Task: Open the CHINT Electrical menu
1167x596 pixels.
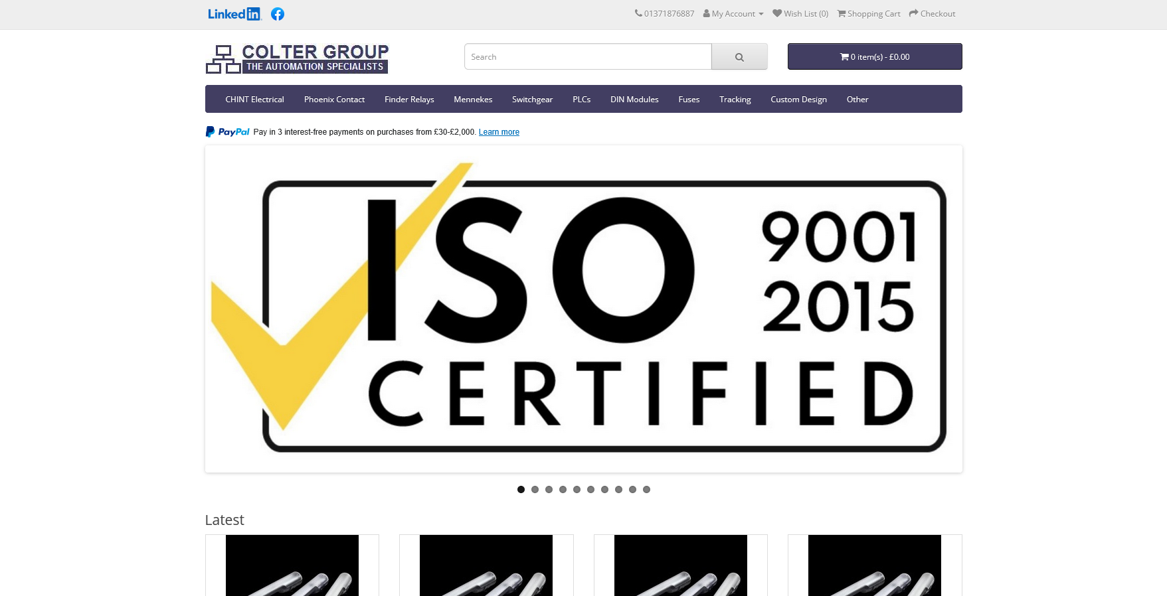Action: pos(254,100)
